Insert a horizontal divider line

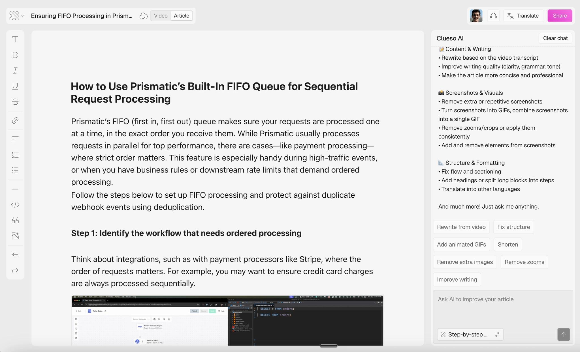15,189
